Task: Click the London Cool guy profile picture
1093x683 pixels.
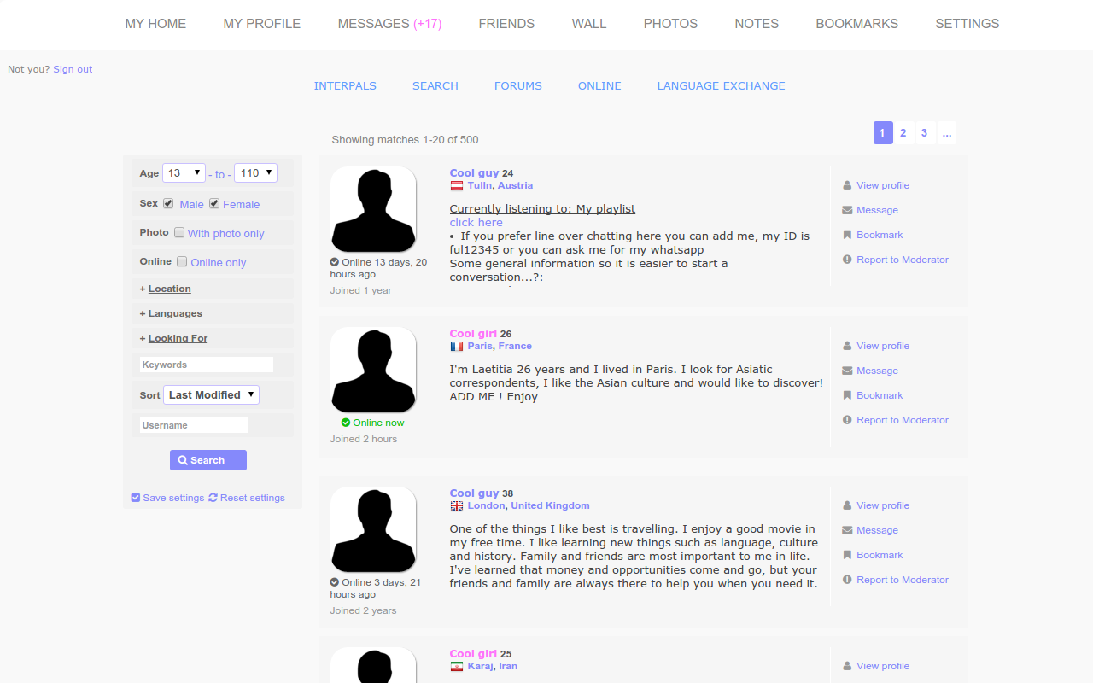Action: [373, 529]
